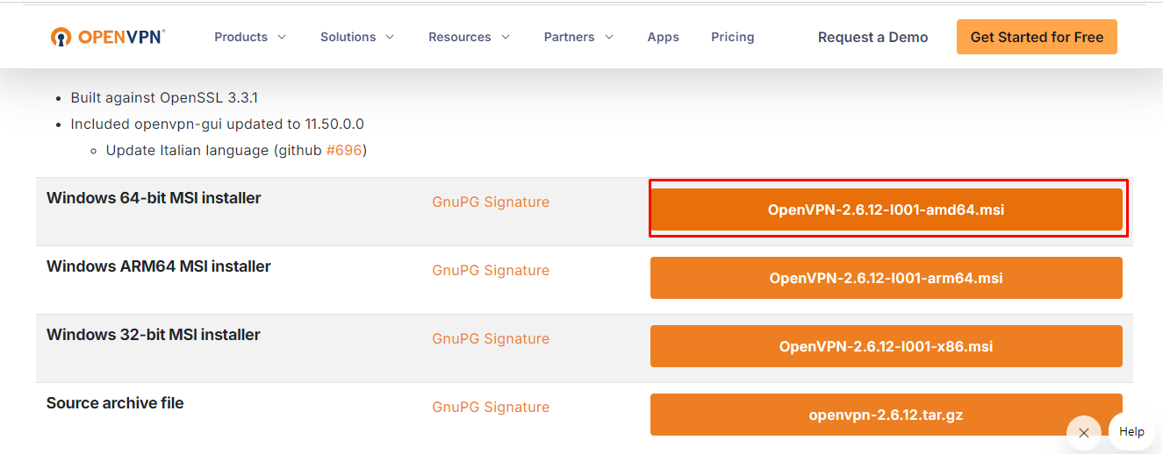Open GitHub issue #696 link

coord(344,151)
